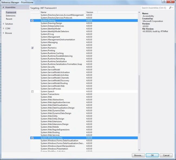The image size is (176, 160).
Task: Uncheck the System.Drawing checkbox
Action: pos(32,21)
